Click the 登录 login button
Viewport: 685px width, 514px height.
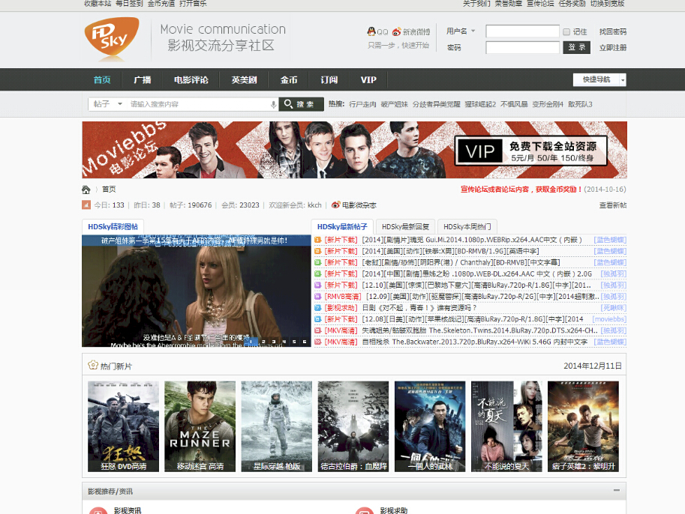click(x=577, y=47)
